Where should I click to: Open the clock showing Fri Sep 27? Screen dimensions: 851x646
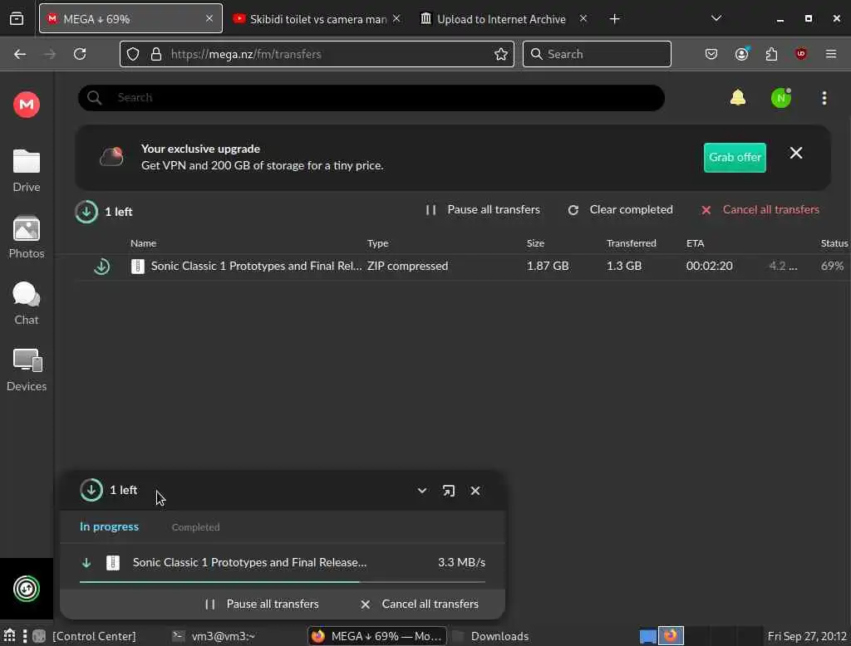point(807,636)
